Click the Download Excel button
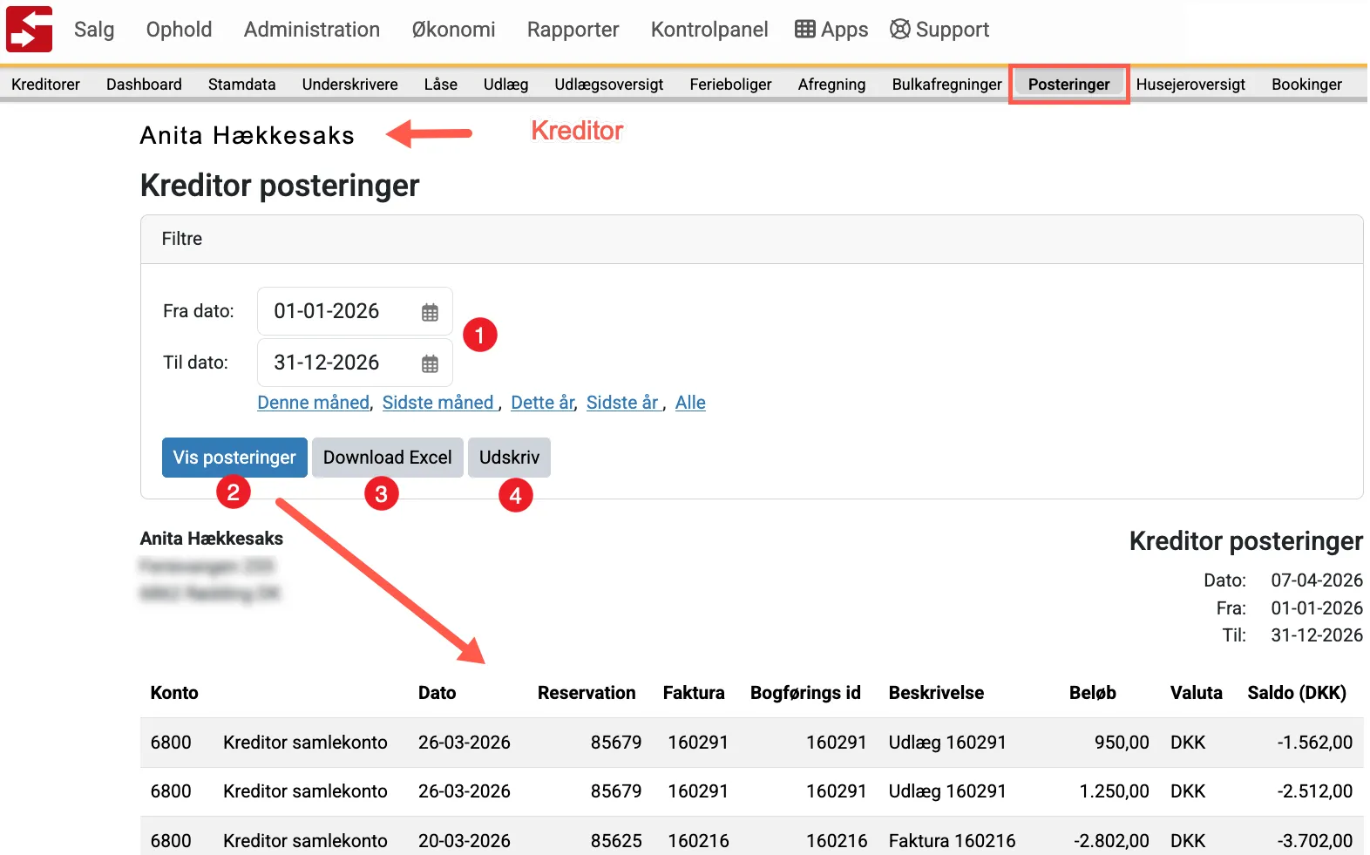The height and width of the screenshot is (855, 1370). 388,458
